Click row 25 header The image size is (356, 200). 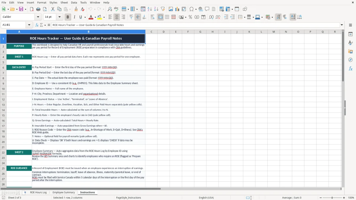[x=3, y=168]
